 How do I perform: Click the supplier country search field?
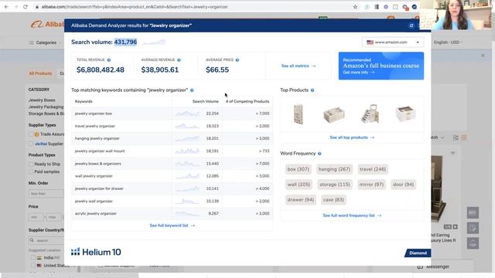click(46, 240)
